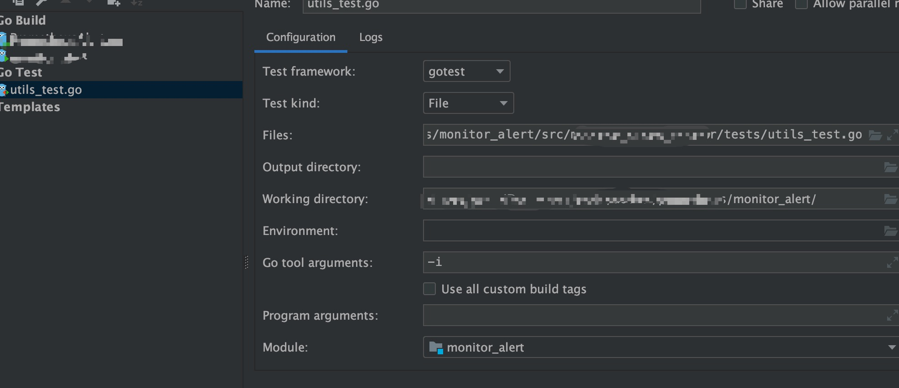The width and height of the screenshot is (899, 388).
Task: Switch to the Logs tab
Action: (x=371, y=37)
